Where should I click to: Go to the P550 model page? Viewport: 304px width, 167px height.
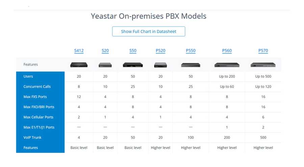(x=191, y=51)
